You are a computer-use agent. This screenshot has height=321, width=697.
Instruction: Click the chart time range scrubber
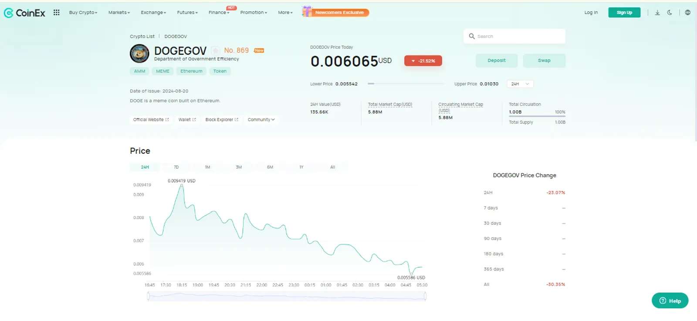point(287,297)
